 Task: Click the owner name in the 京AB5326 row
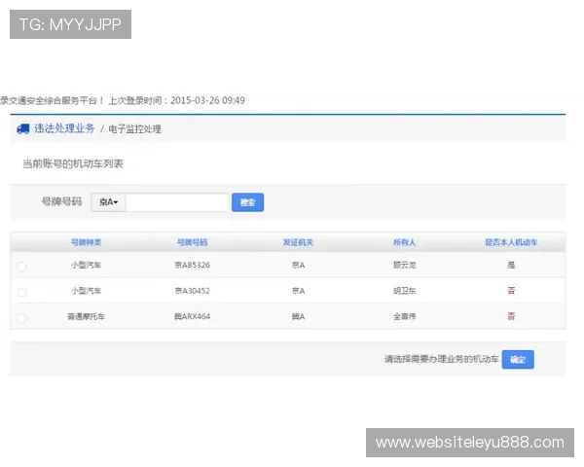tap(405, 265)
